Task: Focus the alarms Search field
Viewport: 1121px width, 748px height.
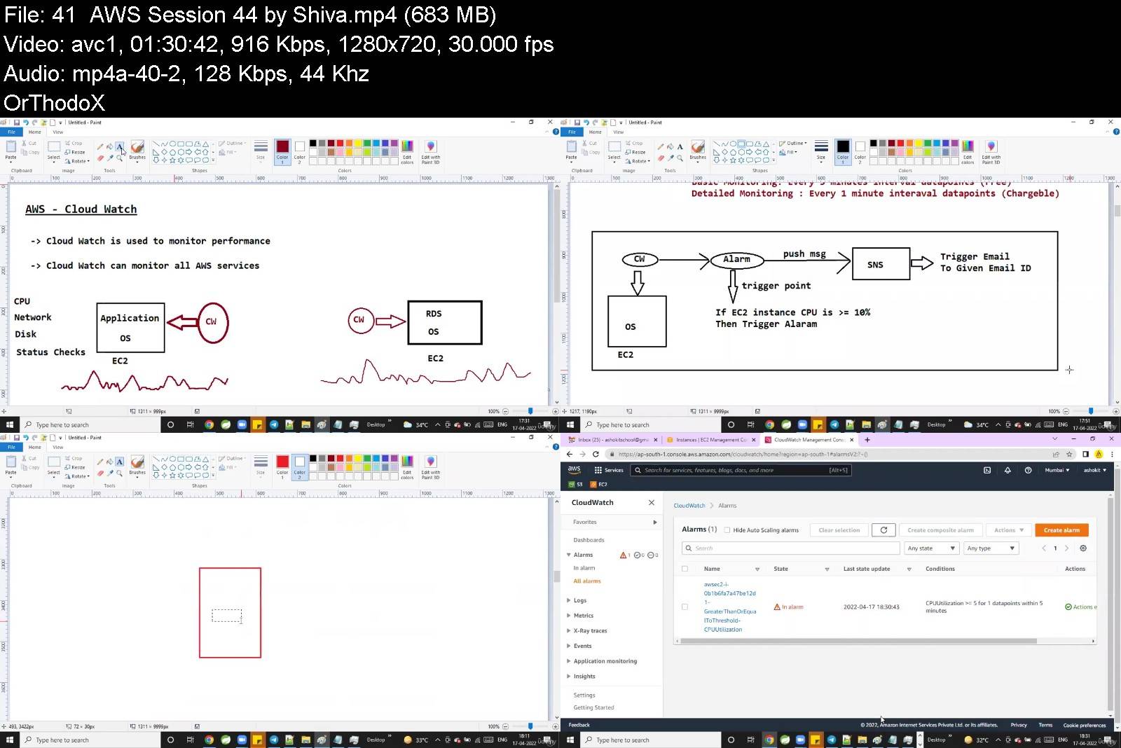Action: pyautogui.click(x=791, y=548)
